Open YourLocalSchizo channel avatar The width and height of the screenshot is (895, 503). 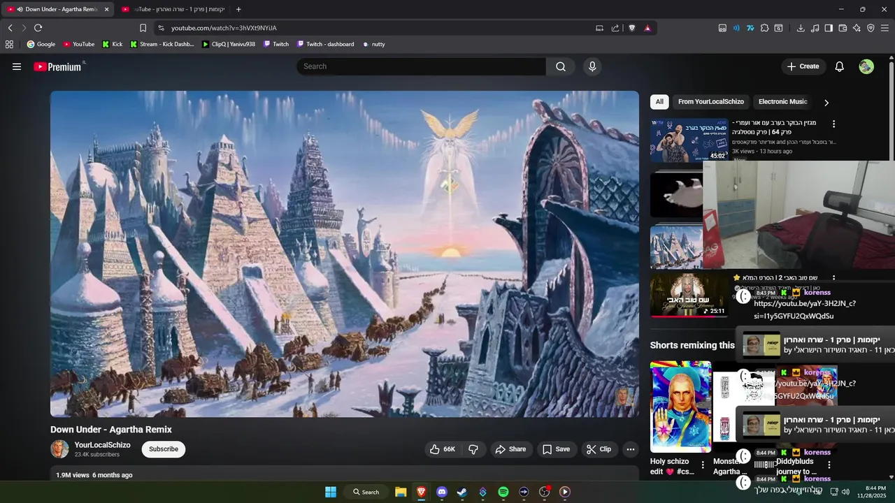coord(60,449)
